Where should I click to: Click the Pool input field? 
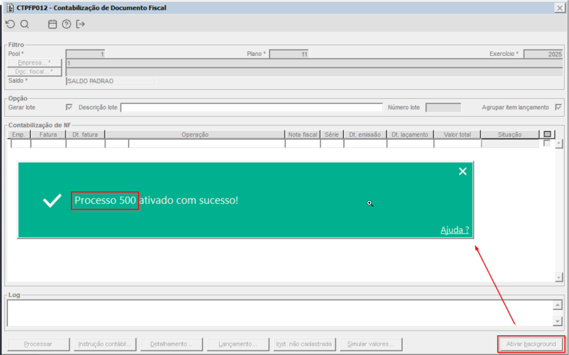pos(86,54)
